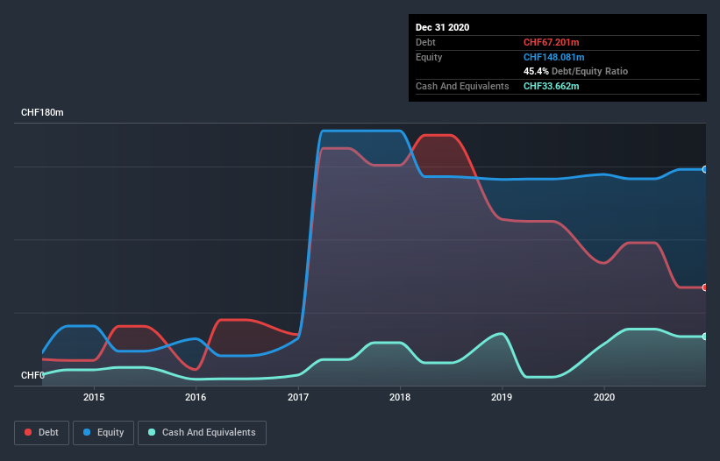
Task: Click the CHF180m axis label
Action: [x=42, y=112]
